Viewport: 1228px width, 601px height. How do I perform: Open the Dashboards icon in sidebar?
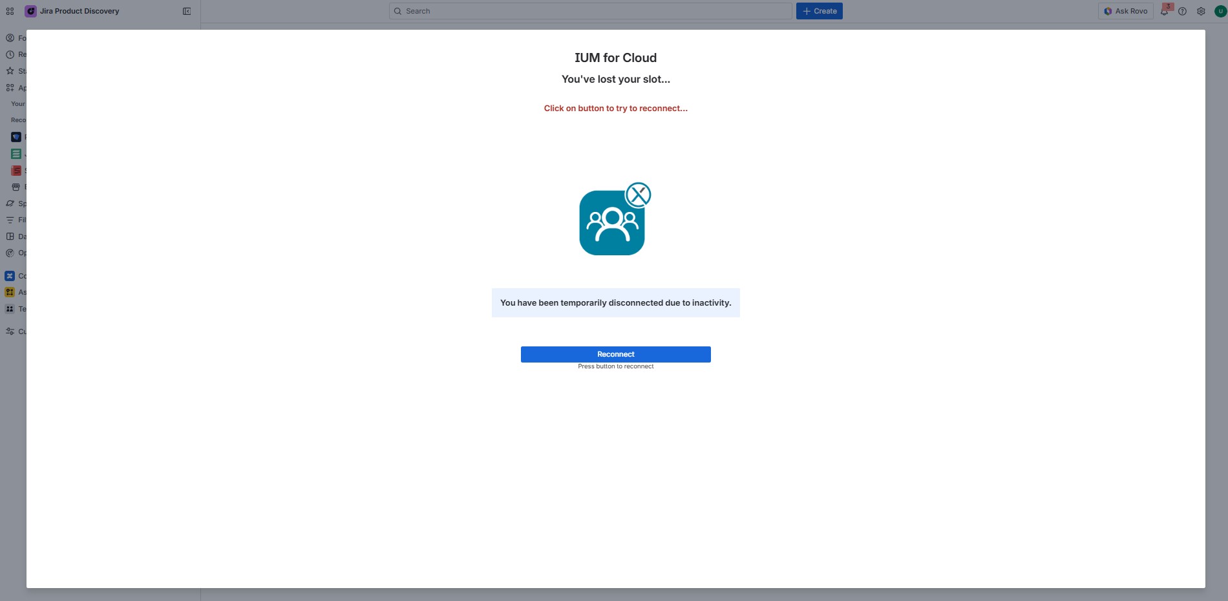[10, 237]
